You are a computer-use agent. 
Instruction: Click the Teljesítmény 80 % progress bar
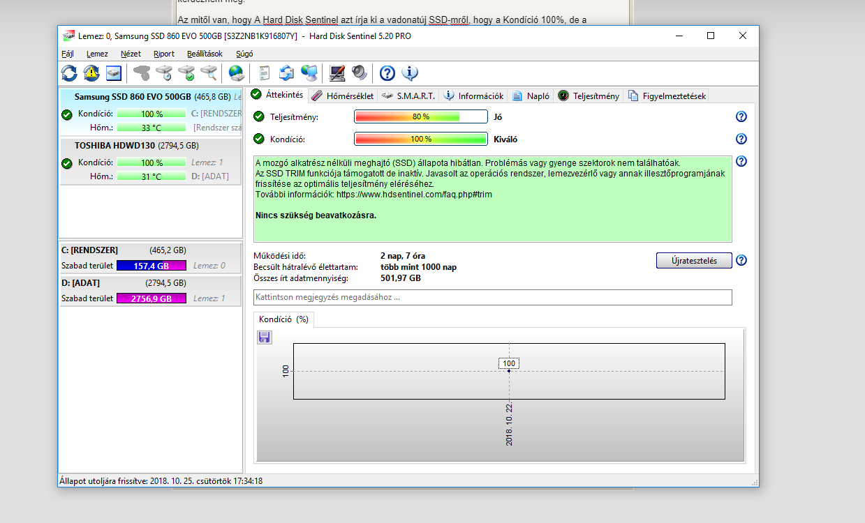click(421, 116)
